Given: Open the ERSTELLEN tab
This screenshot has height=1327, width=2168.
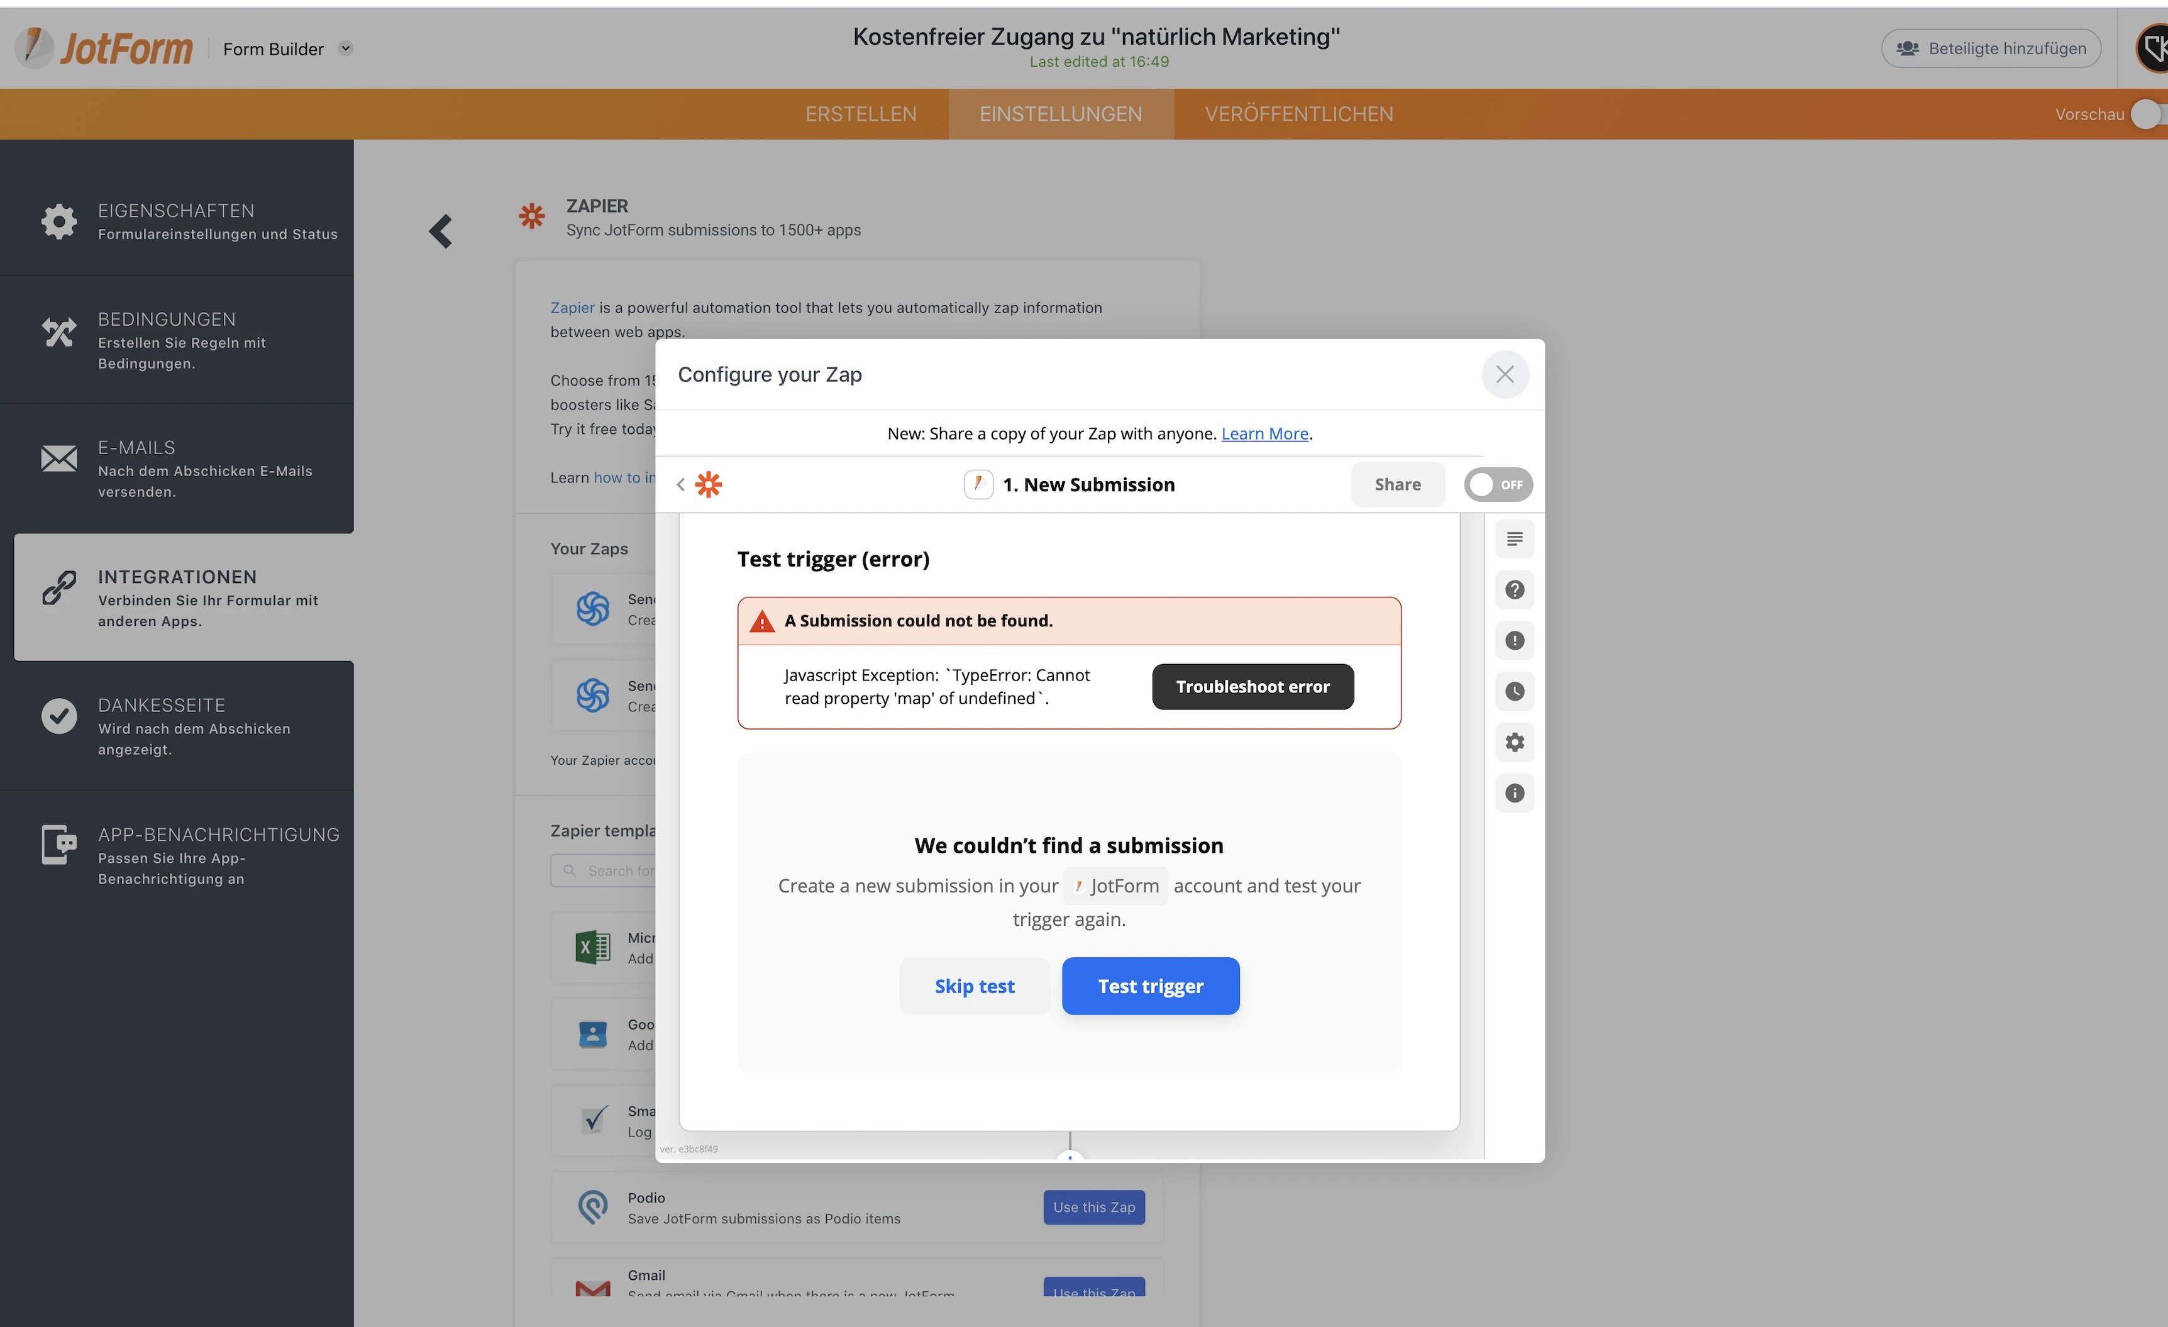Looking at the screenshot, I should (x=861, y=113).
